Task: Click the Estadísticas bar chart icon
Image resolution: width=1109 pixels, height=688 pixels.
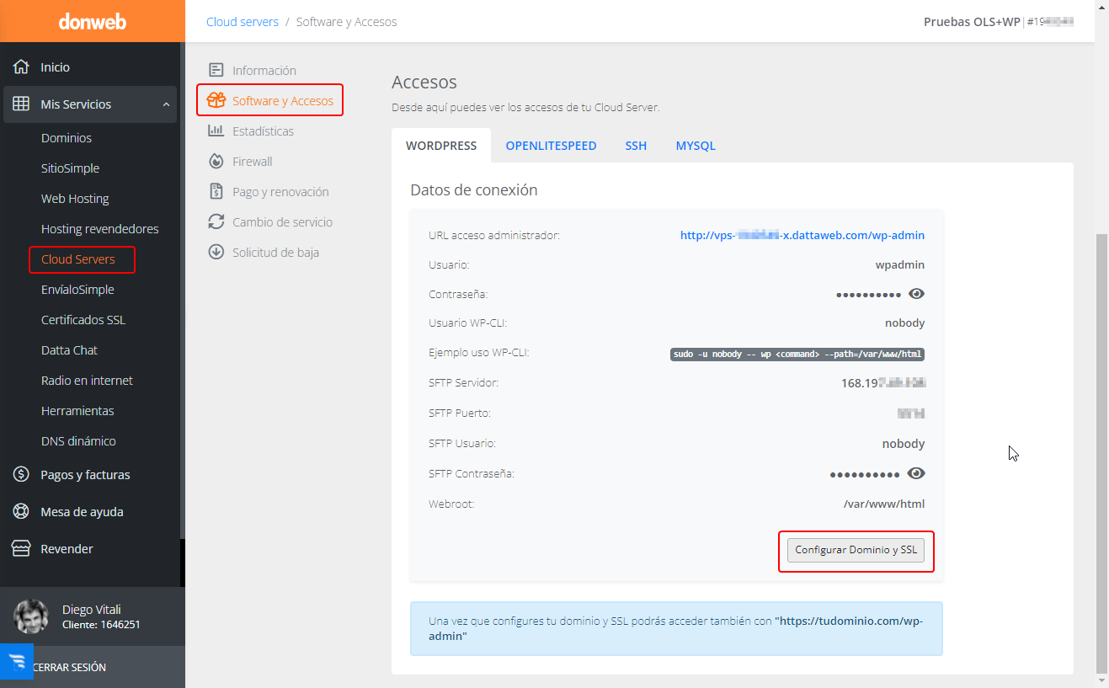Action: pos(216,131)
